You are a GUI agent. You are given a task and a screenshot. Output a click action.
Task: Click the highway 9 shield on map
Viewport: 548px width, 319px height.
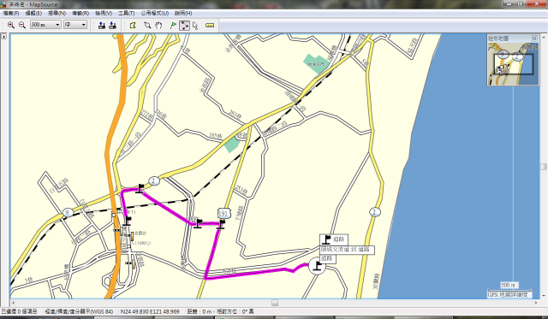[68, 213]
